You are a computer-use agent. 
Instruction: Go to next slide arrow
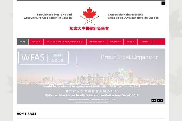click(x=162, y=100)
